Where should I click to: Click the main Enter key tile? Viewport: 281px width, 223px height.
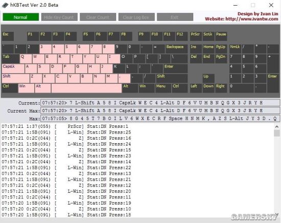[x=176, y=69]
